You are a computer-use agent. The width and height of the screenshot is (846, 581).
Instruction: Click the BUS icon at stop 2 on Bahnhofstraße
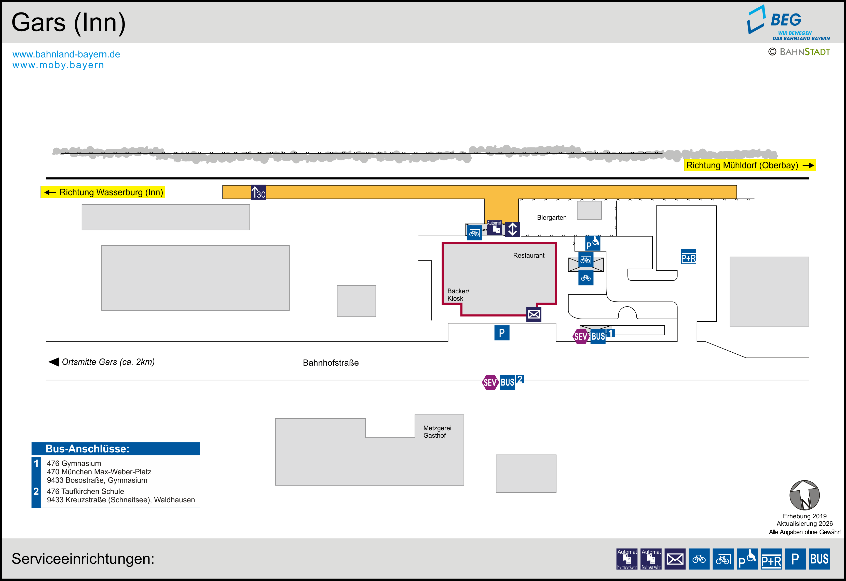(507, 383)
